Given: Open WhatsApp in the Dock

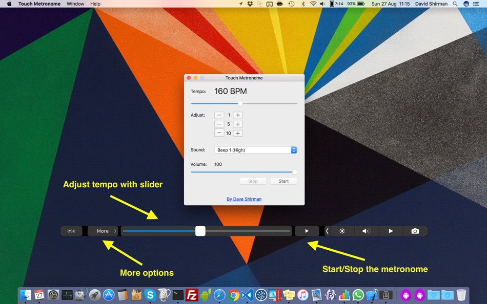Looking at the screenshot, I should (358, 295).
